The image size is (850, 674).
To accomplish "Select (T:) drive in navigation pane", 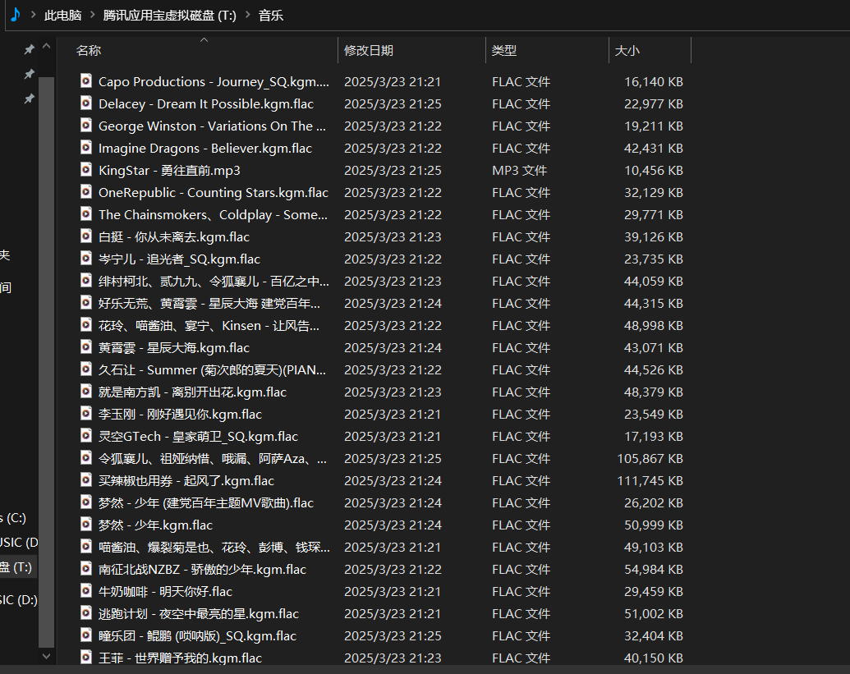I will [16, 567].
